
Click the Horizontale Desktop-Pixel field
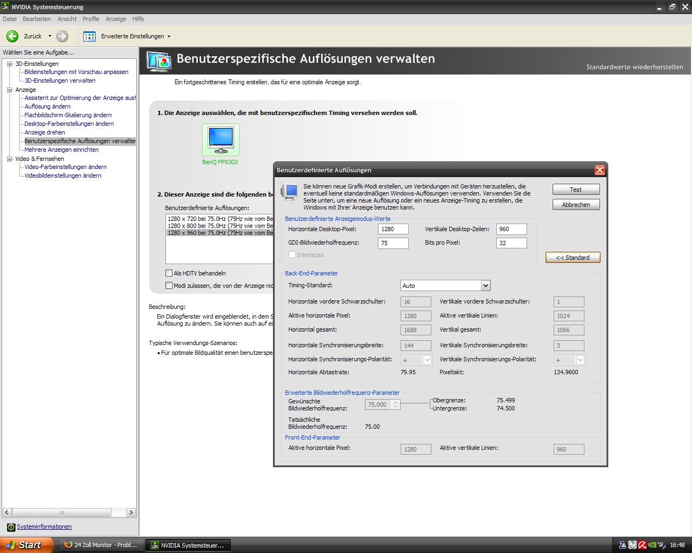pos(393,229)
